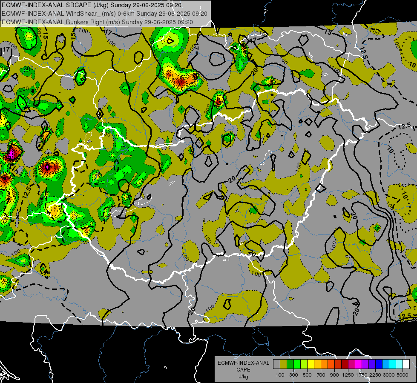Viewport: 417px width, 383px height.
Task: Click the 100 tick label under the color bar
Action: [x=280, y=375]
